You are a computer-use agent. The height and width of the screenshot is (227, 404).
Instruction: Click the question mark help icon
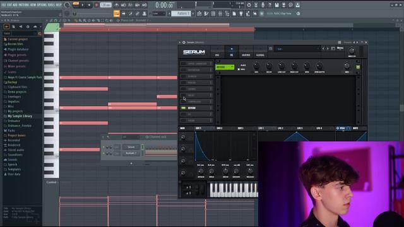tap(270, 5)
